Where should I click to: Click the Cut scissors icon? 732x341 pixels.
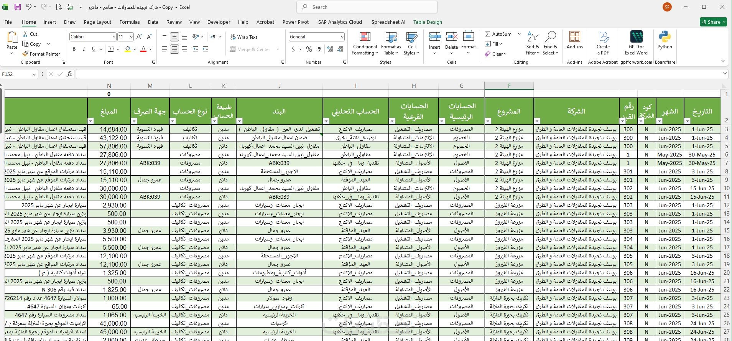[25, 34]
